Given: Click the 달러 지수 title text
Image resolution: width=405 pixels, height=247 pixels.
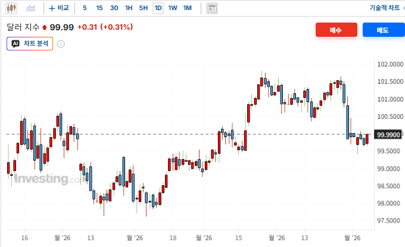Looking at the screenshot, I should (x=23, y=27).
